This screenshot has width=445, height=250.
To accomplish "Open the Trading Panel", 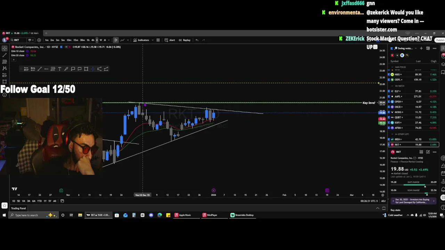I will (18, 208).
